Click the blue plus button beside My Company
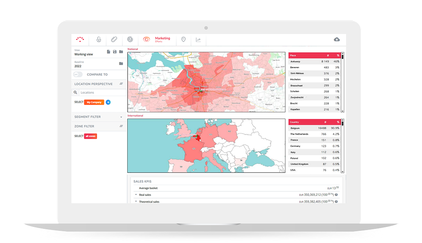The image size is (422, 243). pos(108,102)
